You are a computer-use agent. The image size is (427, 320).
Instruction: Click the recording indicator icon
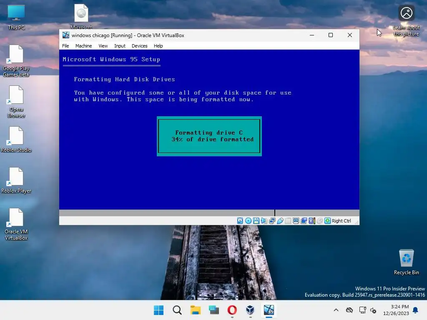[304, 221]
